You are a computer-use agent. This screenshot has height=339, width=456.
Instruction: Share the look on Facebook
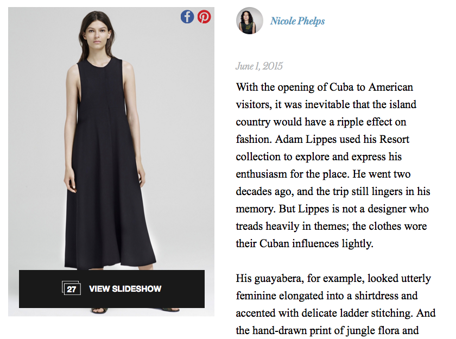[x=187, y=17]
